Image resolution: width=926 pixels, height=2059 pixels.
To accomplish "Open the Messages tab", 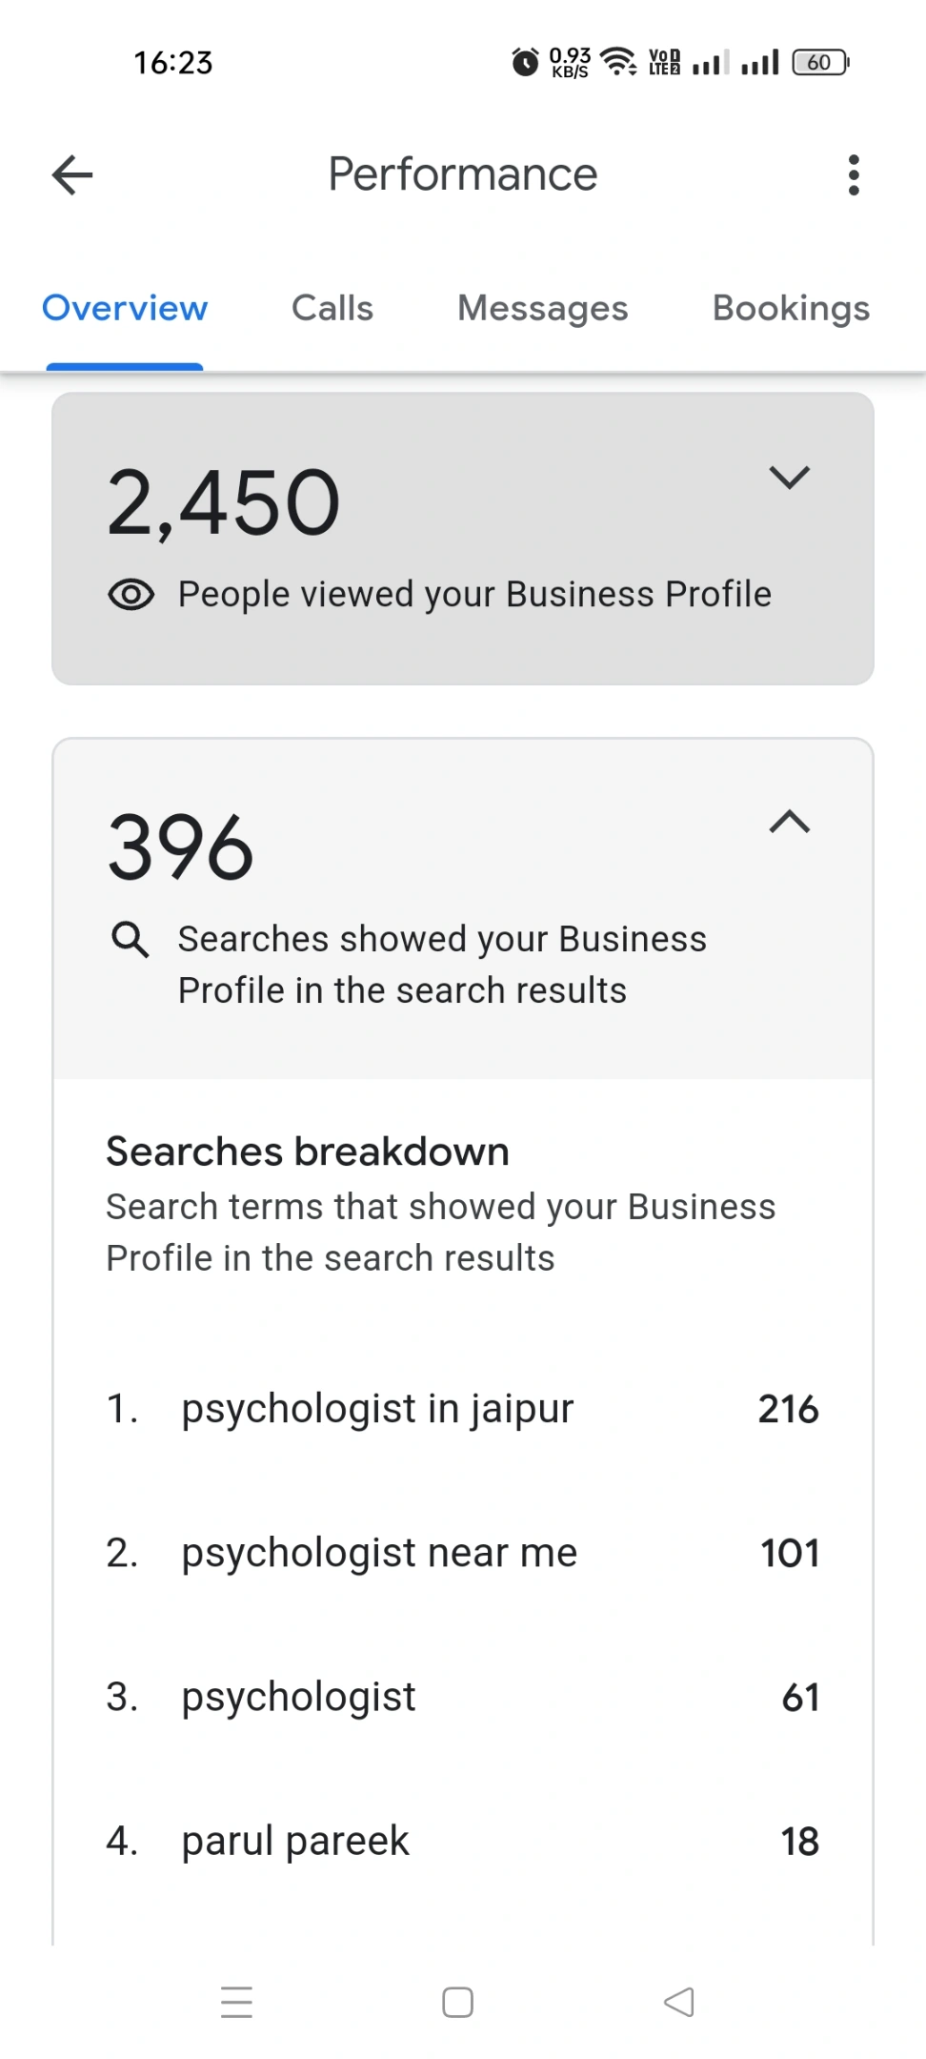I will (543, 309).
